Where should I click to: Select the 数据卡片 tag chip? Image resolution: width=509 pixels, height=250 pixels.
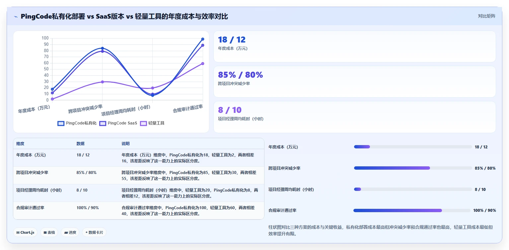(x=94, y=232)
